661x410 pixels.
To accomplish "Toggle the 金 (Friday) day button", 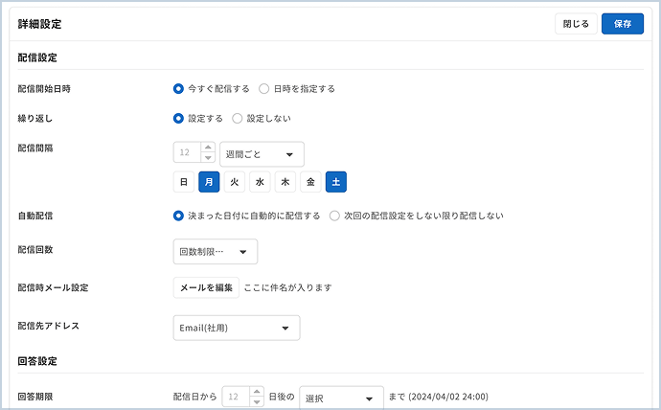I will tap(310, 181).
